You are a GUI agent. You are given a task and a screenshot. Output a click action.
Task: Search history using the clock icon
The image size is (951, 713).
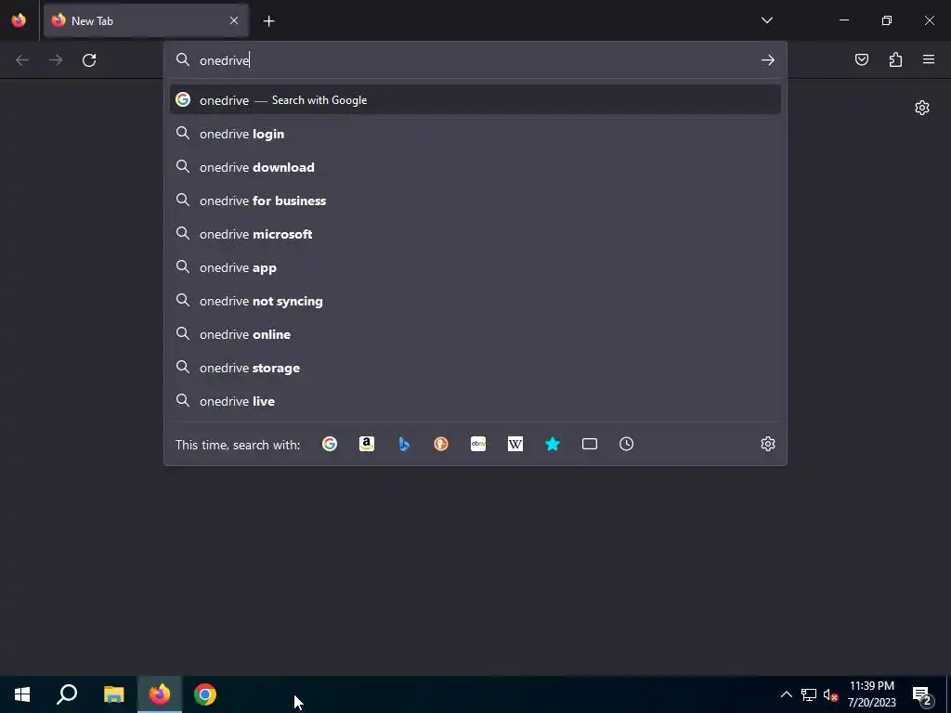[x=627, y=444]
